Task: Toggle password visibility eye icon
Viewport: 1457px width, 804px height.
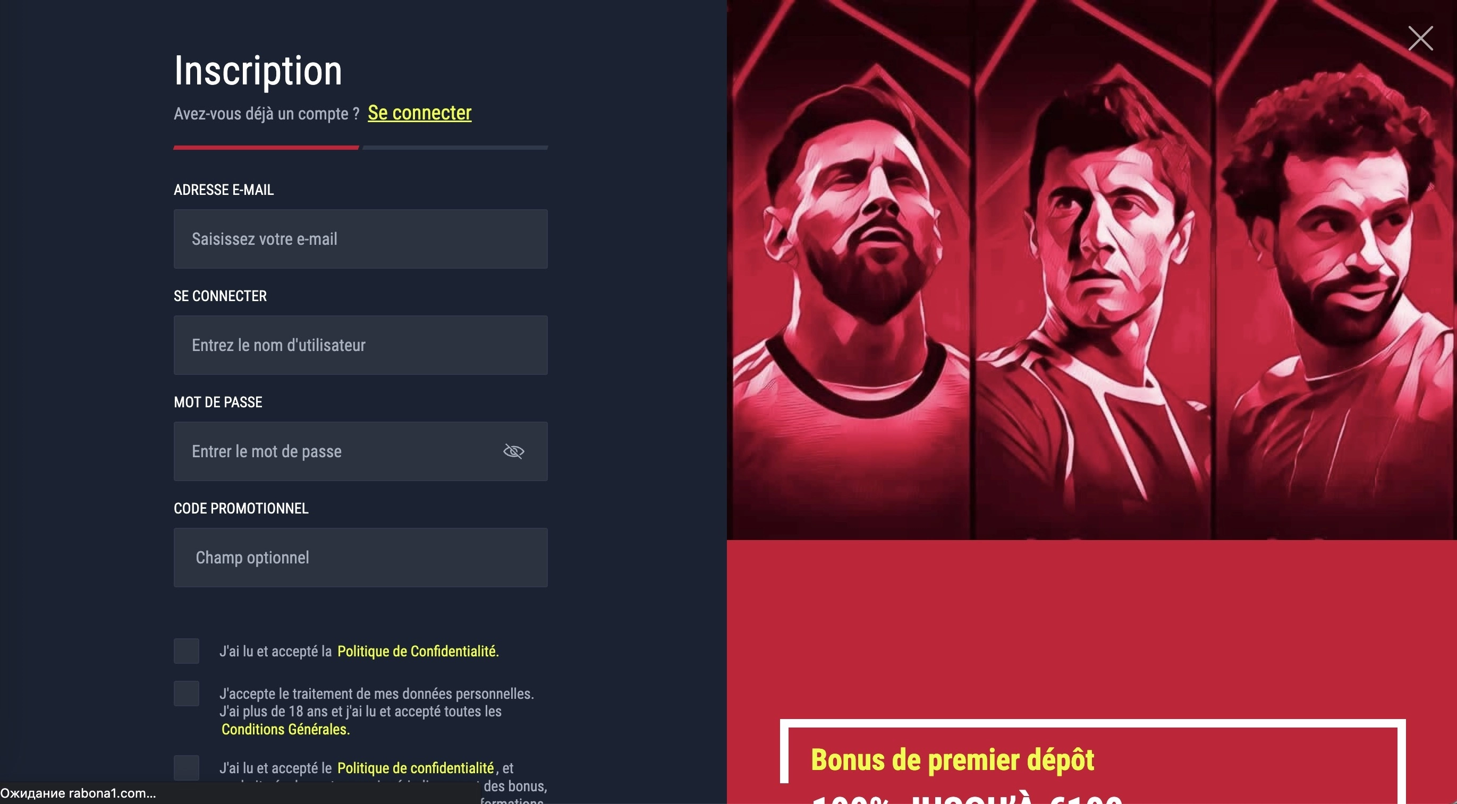Action: tap(514, 451)
